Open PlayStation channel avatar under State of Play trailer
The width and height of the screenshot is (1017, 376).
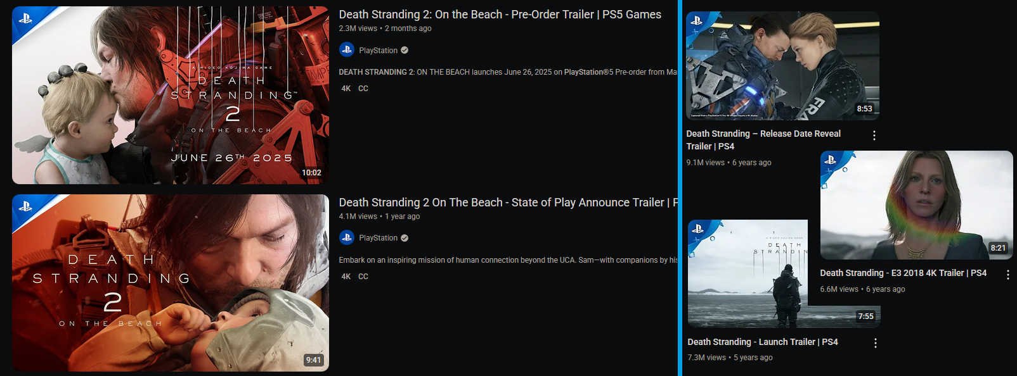[x=347, y=238]
